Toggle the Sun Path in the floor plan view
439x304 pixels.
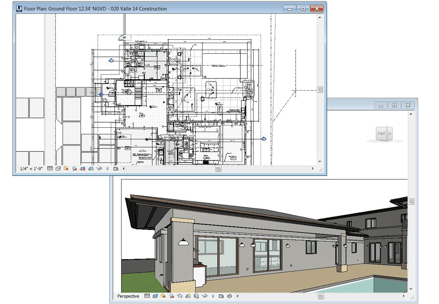[66, 169]
